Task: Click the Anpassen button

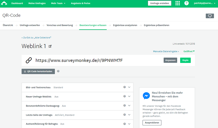Action: pos(170,60)
